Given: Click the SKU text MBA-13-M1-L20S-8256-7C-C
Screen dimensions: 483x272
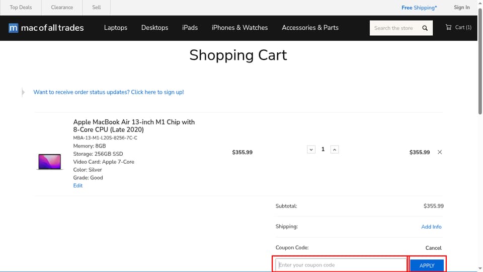Looking at the screenshot, I should [x=105, y=138].
